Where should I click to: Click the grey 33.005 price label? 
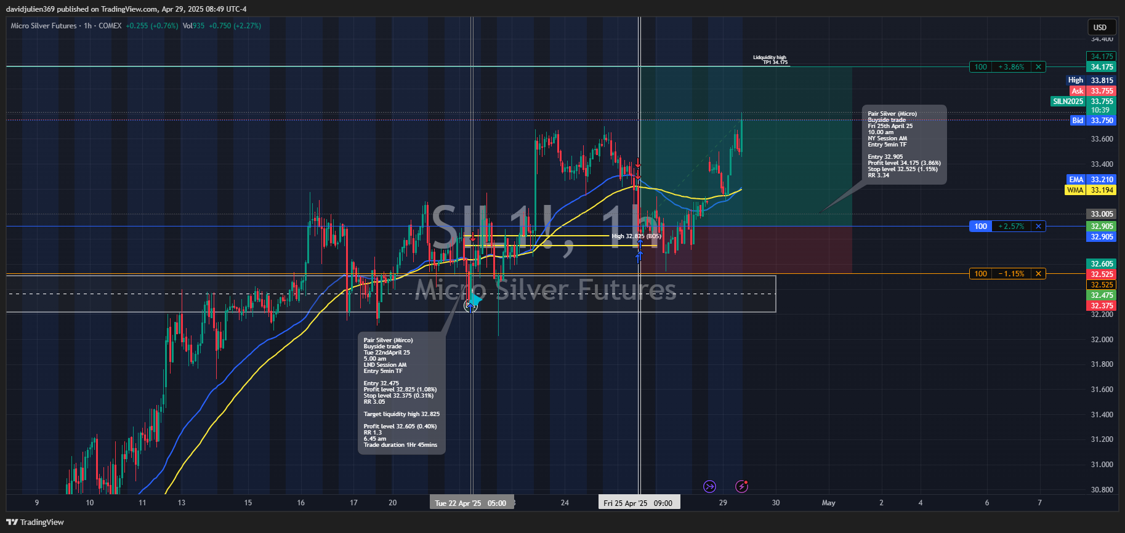[1101, 214]
